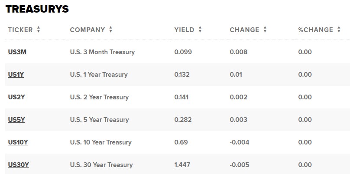Select the U.S. 30 Year Treasury name

tap(101, 165)
